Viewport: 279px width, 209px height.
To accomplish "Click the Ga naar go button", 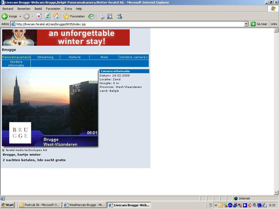I will tap(259, 24).
